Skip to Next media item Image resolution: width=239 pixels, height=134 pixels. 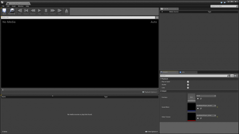tap(60, 11)
